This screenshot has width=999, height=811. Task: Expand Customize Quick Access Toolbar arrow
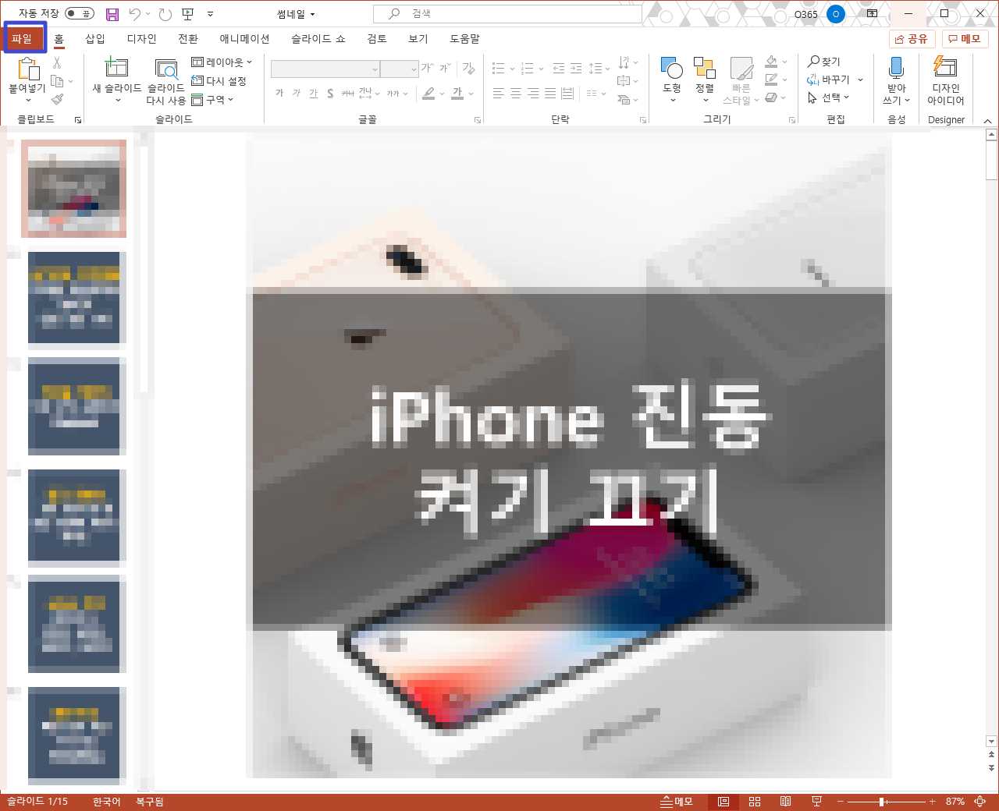[210, 14]
